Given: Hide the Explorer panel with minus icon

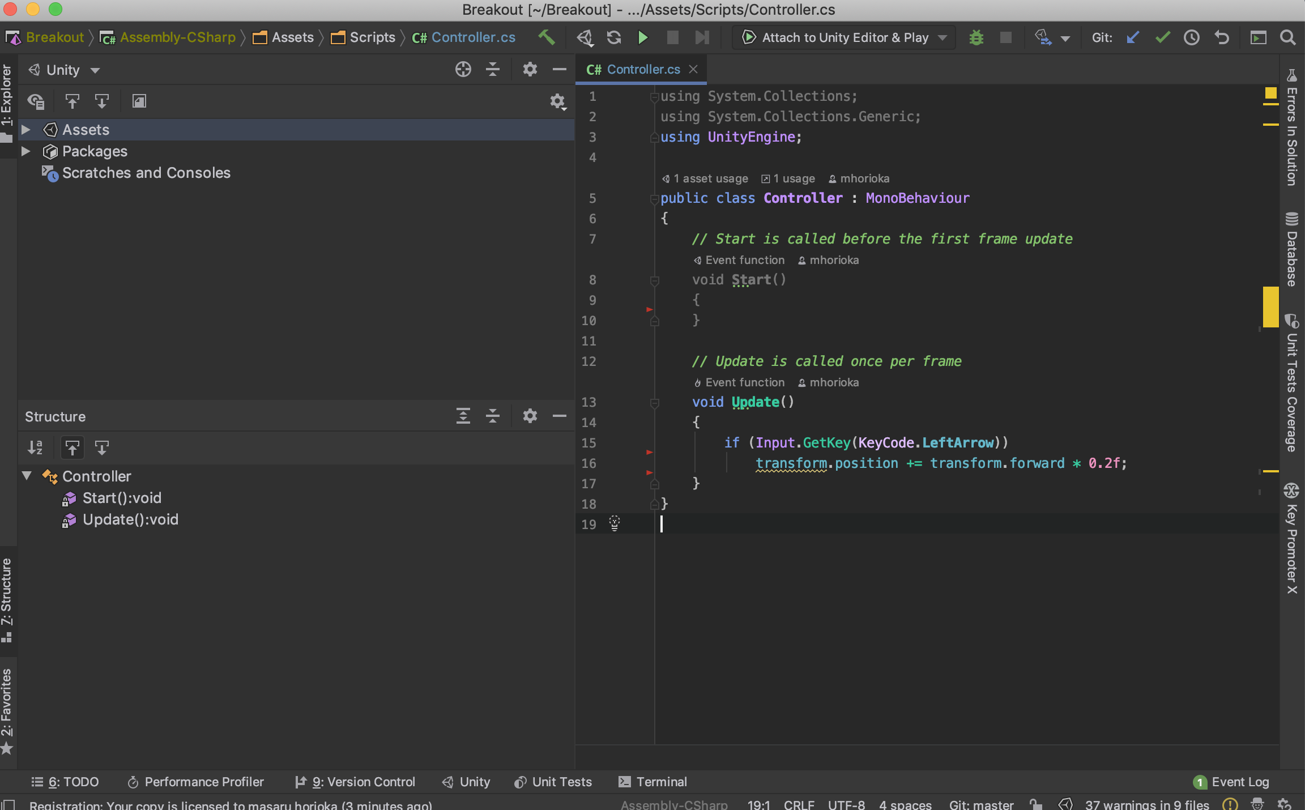Looking at the screenshot, I should point(559,70).
